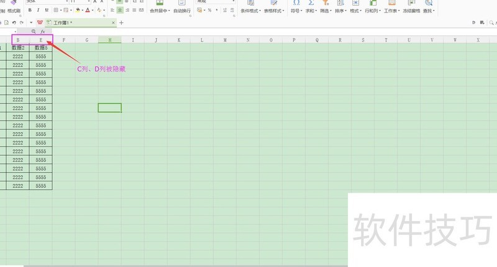The width and height of the screenshot is (497, 267).
Task: Increase decimal places
Action: click(x=225, y=10)
